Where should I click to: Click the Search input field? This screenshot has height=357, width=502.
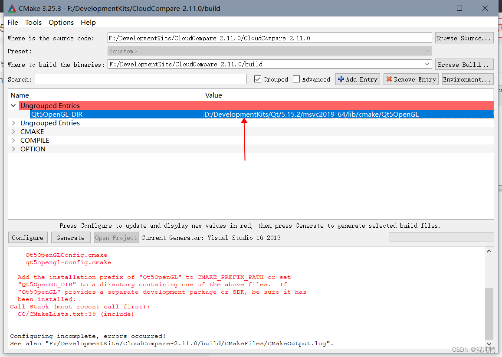click(141, 79)
